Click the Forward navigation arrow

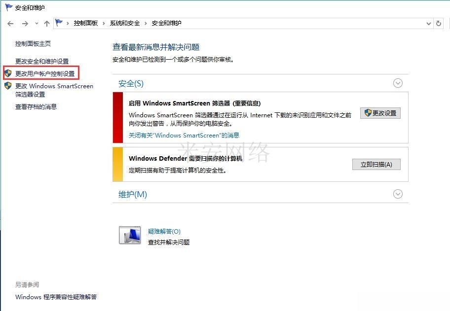click(x=25, y=24)
